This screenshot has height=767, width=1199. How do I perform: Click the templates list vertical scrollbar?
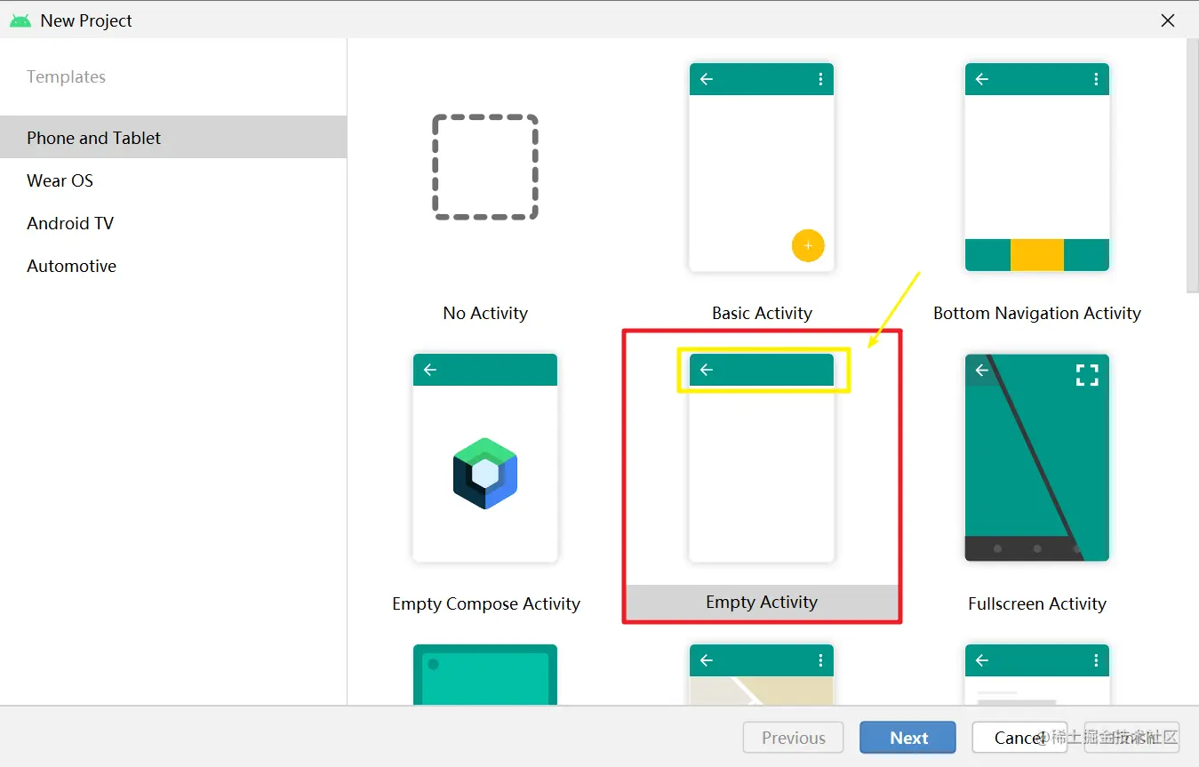(x=1192, y=165)
